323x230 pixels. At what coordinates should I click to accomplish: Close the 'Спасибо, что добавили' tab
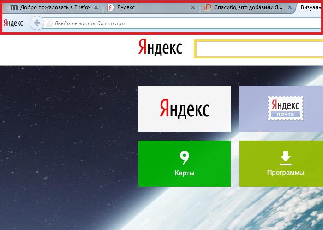click(x=289, y=8)
